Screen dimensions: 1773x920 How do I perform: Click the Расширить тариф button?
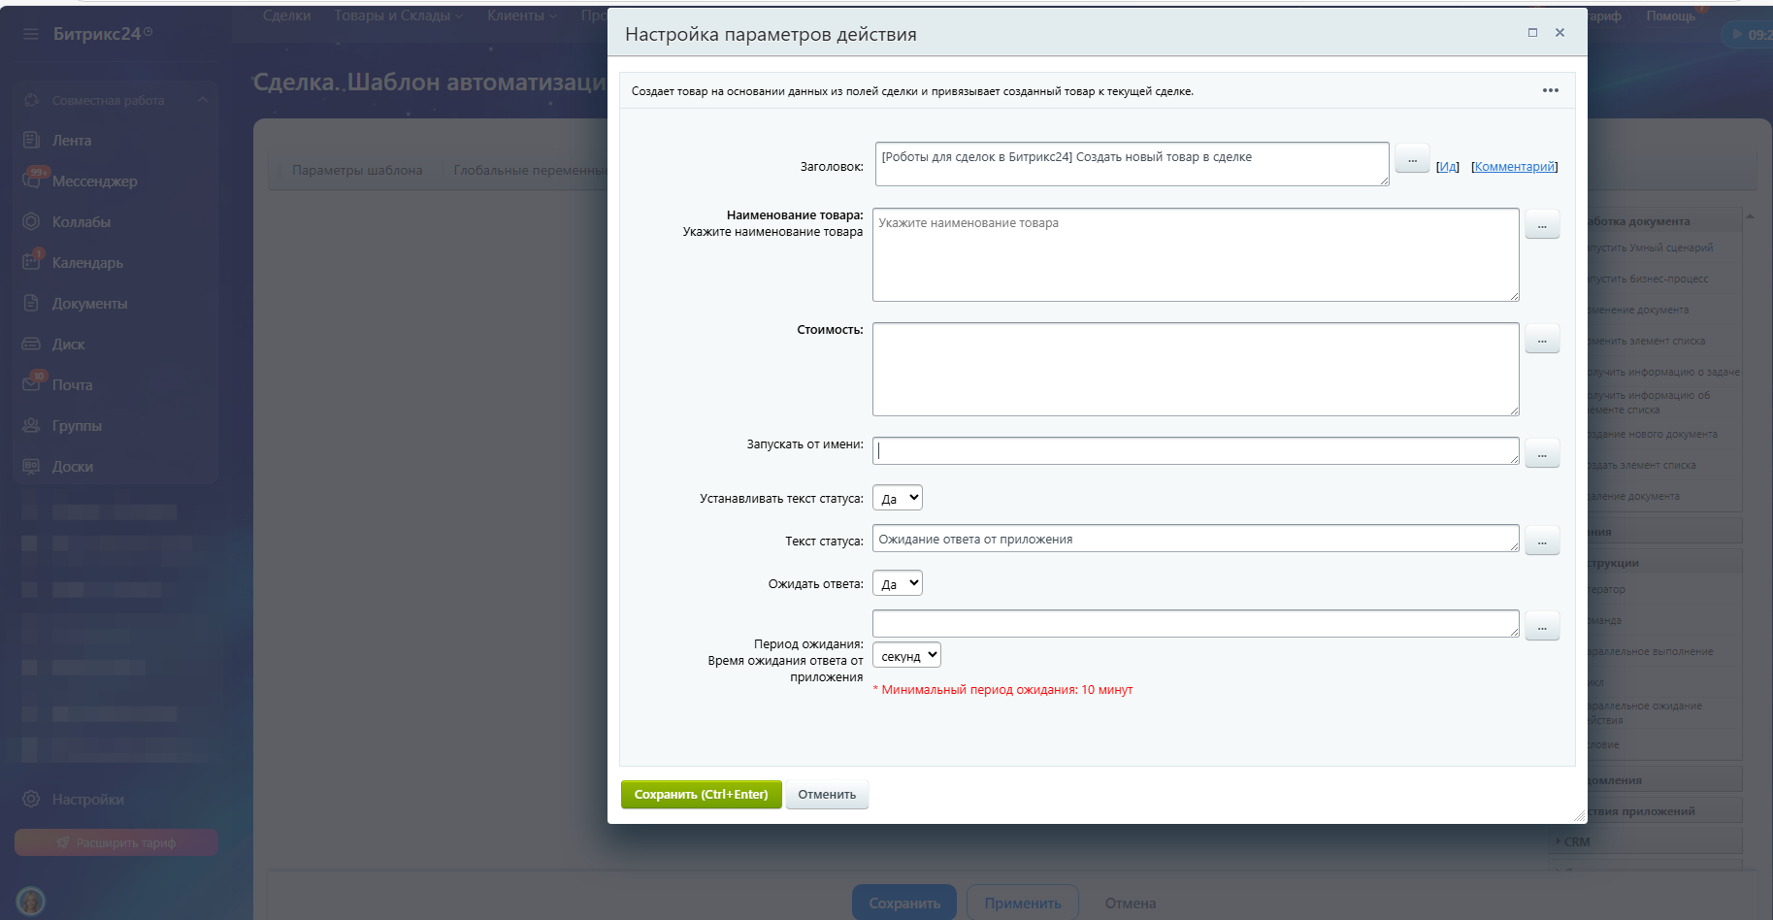pos(116,842)
